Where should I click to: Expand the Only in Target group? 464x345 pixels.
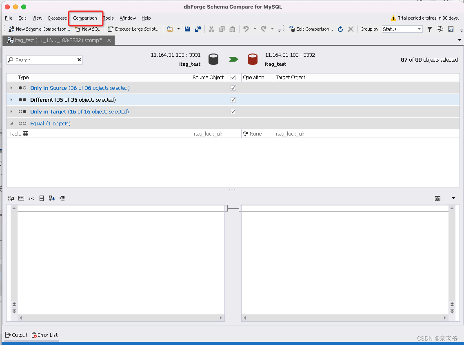11,111
